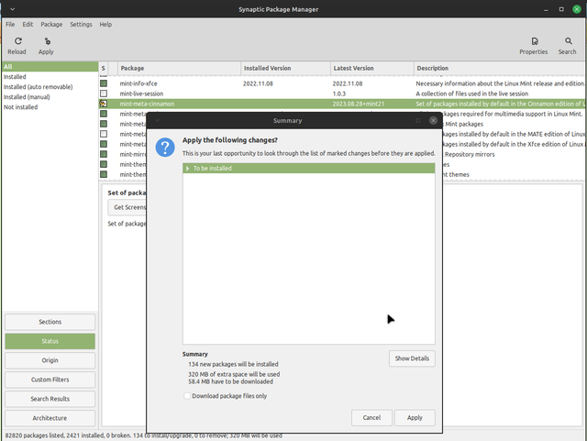This screenshot has height=441, width=587.
Task: Toggle status box for mint-meta-cinnamon row
Action: [104, 104]
